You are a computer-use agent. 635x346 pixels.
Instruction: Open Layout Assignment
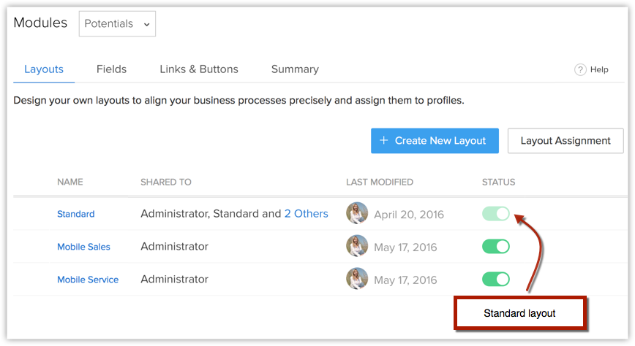coord(566,141)
